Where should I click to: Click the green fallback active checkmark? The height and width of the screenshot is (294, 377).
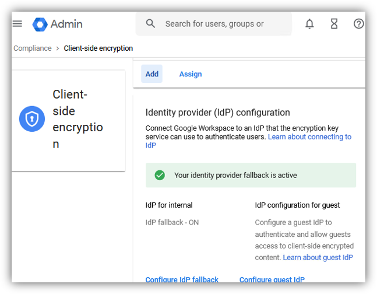160,175
